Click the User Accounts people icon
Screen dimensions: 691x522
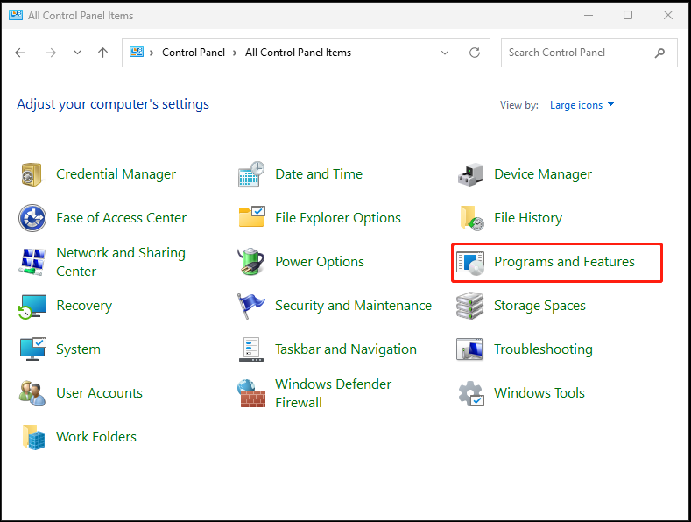32,393
